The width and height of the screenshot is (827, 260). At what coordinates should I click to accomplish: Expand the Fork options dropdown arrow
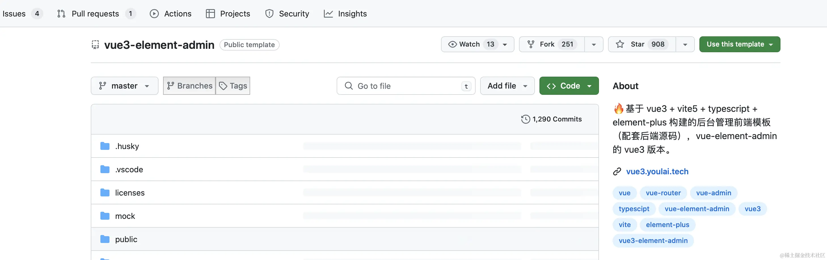[594, 44]
